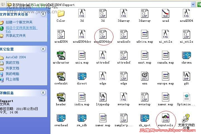The width and height of the screenshot is (201, 134).
Task: Collapse the 详细信息 panel
Action: coord(43,92)
